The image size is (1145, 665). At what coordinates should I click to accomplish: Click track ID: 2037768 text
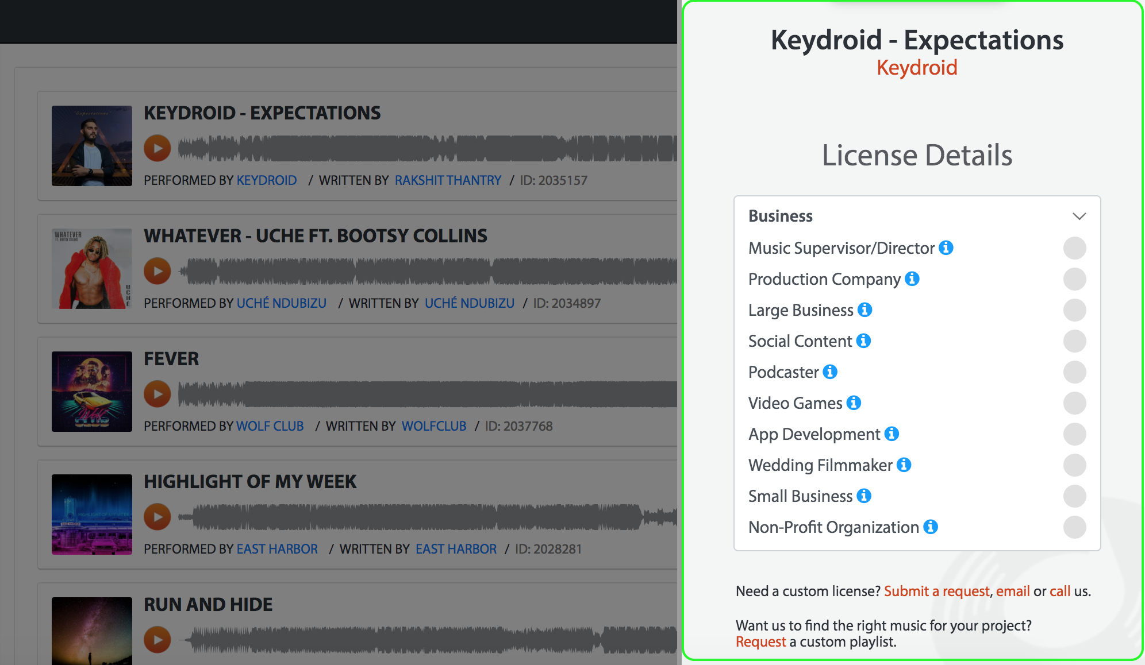519,426
